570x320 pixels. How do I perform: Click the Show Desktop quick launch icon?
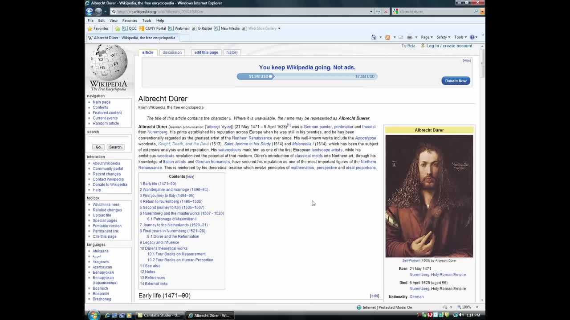tap(115, 316)
